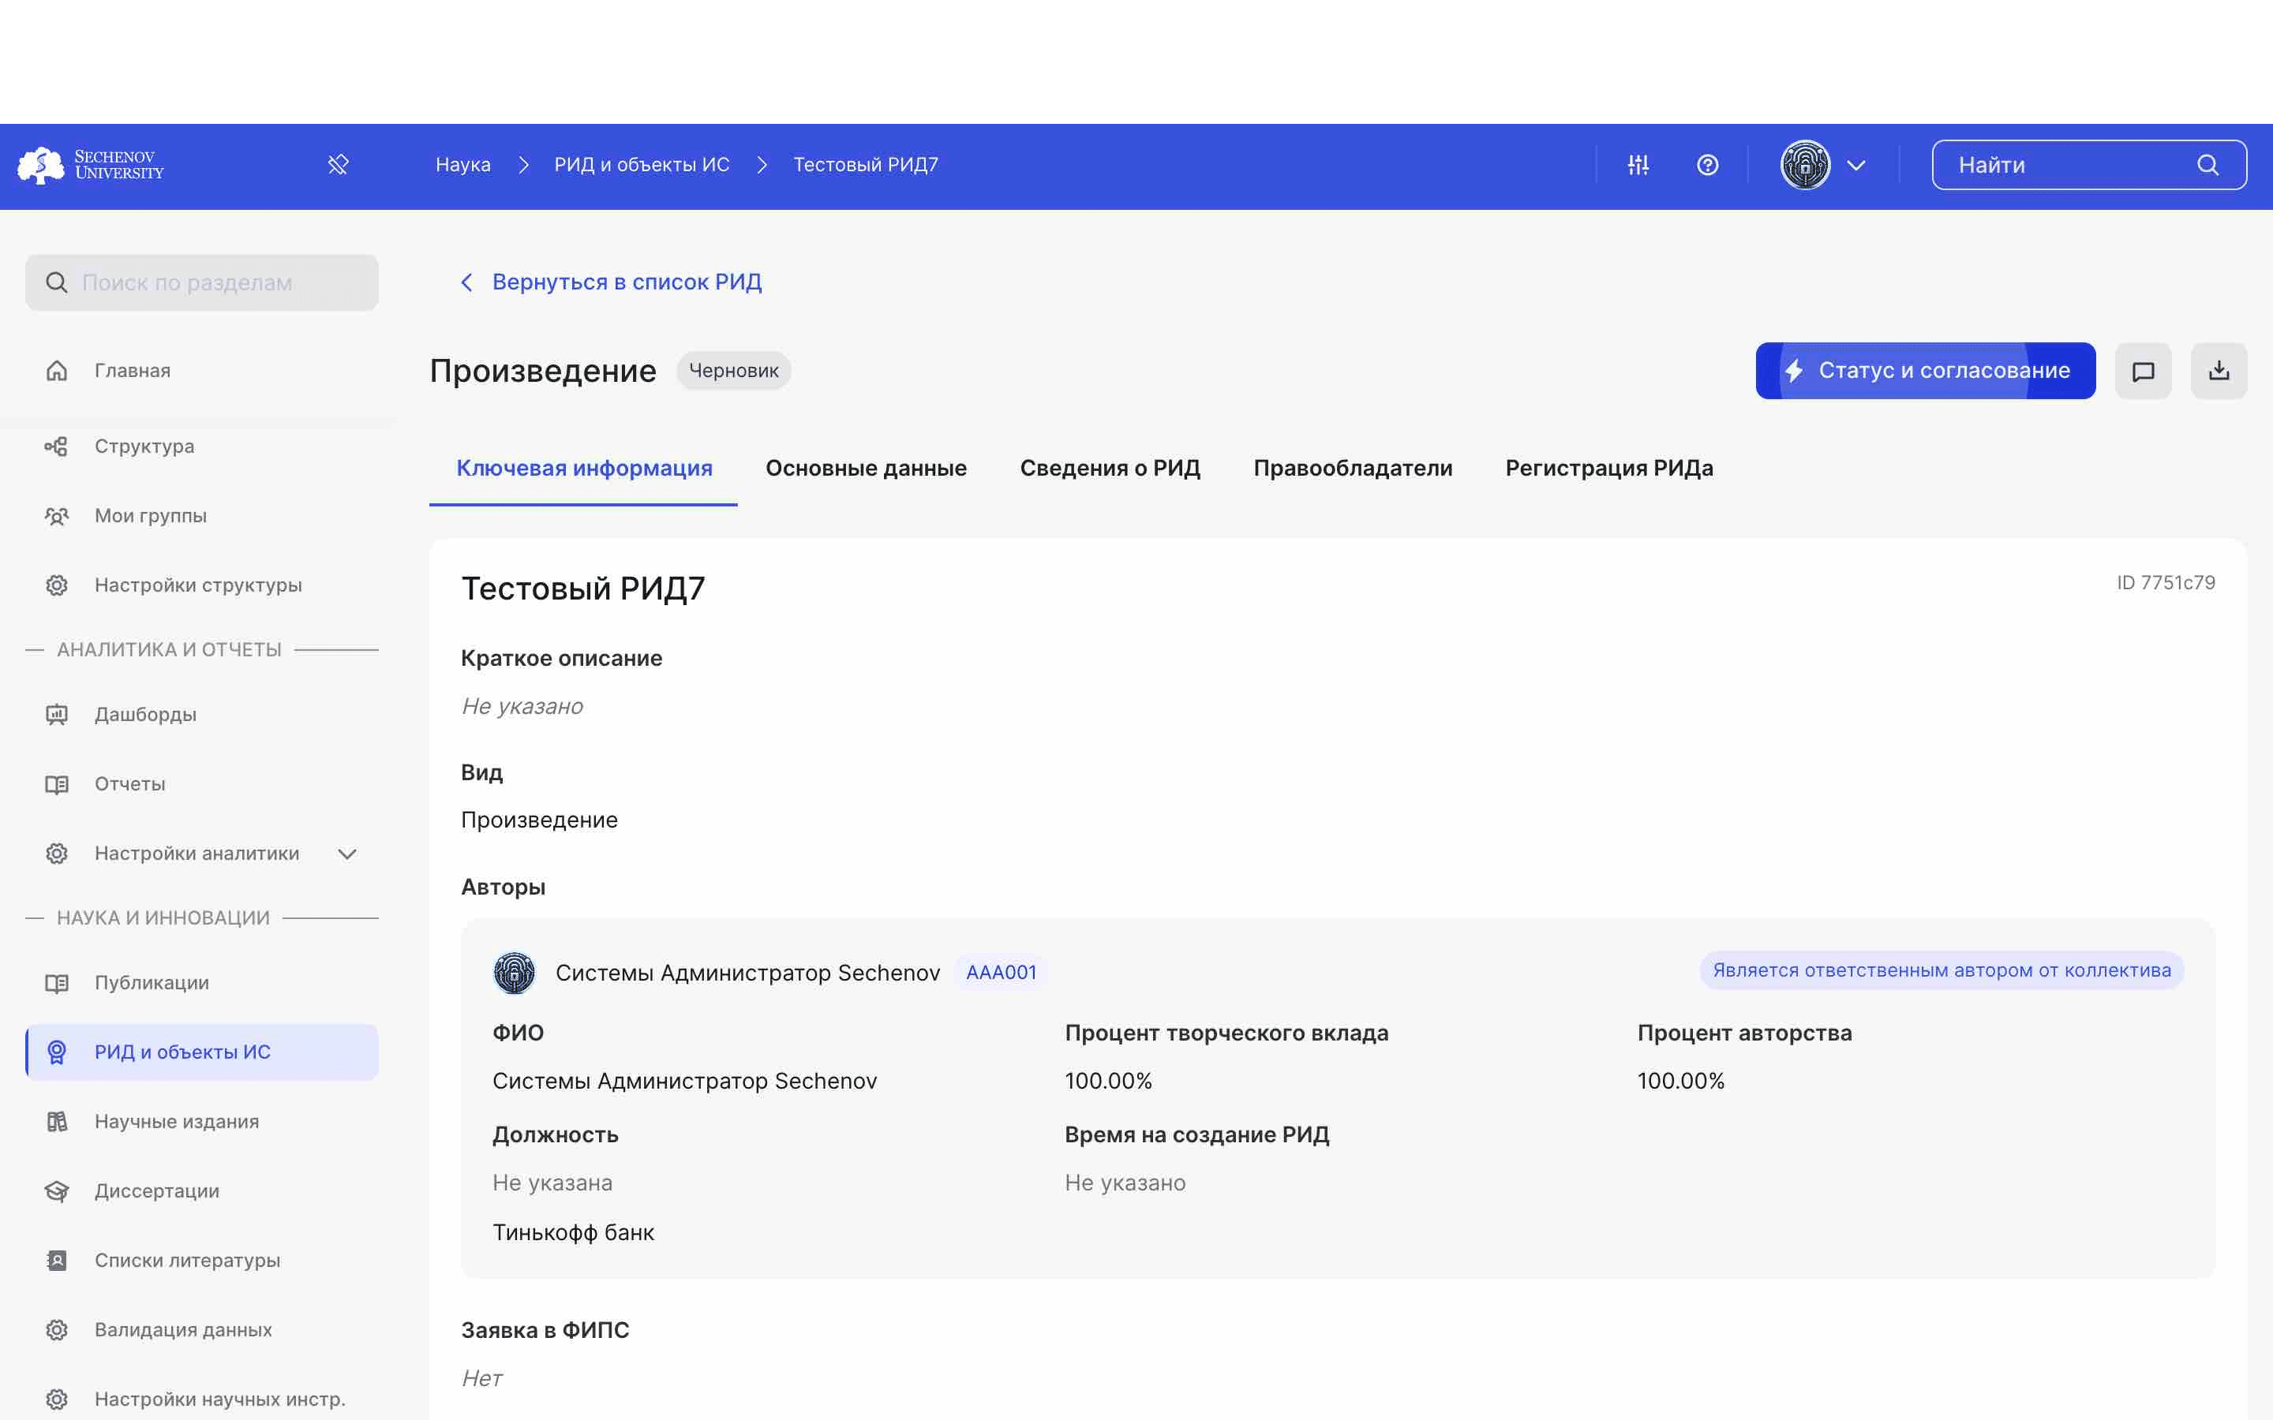Expand the user profile dropdown chevron
Screen dimensions: 2273x1420
point(1856,166)
